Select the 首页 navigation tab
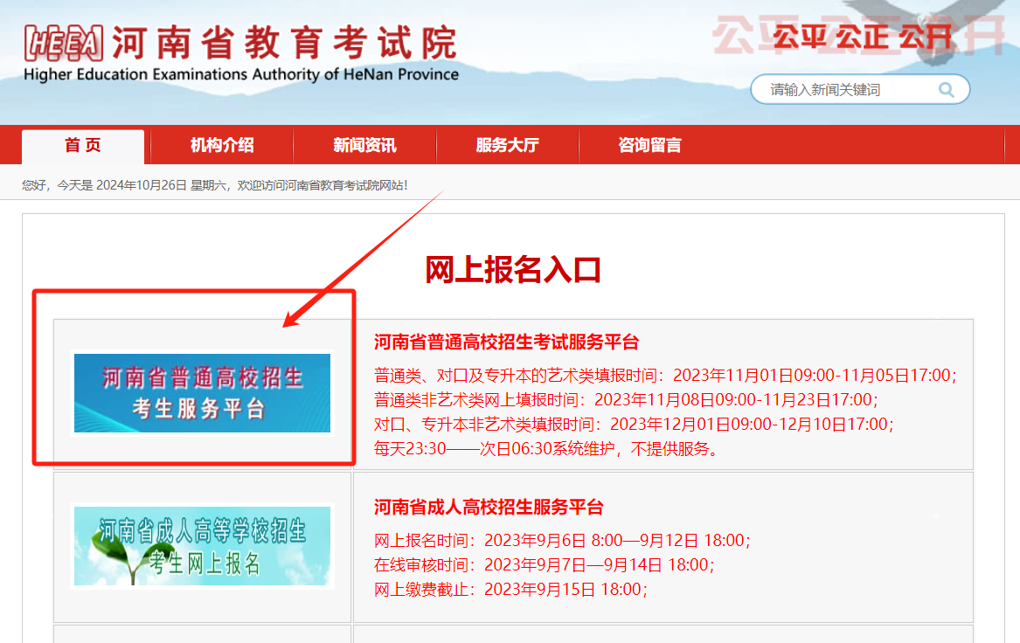The width and height of the screenshot is (1020, 643). click(x=81, y=145)
